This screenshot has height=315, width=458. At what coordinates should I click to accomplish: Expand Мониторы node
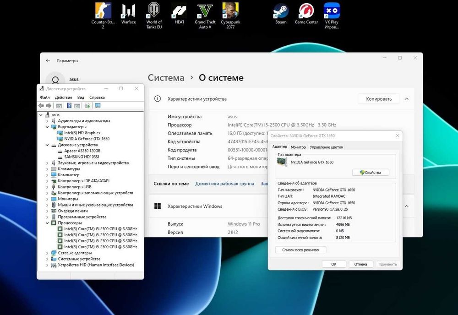[47, 199]
